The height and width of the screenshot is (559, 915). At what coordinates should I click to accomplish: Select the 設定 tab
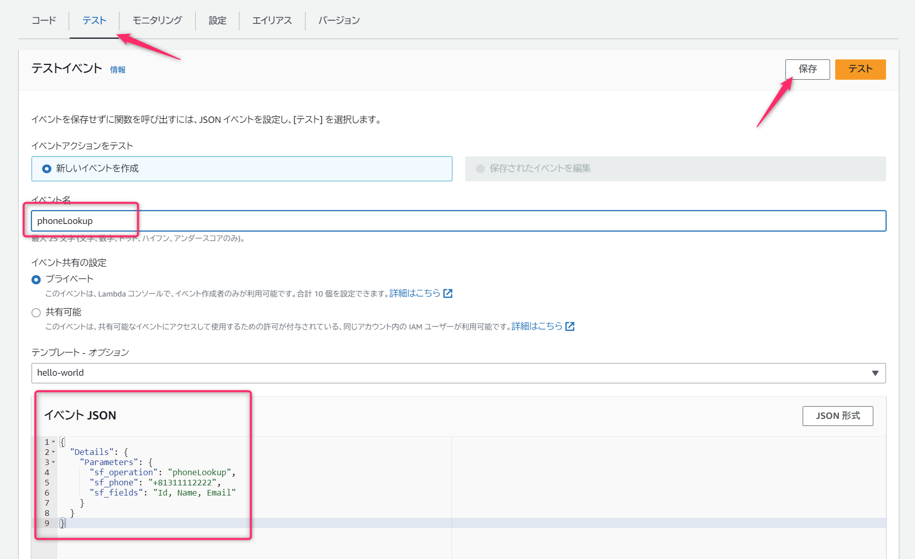click(218, 20)
